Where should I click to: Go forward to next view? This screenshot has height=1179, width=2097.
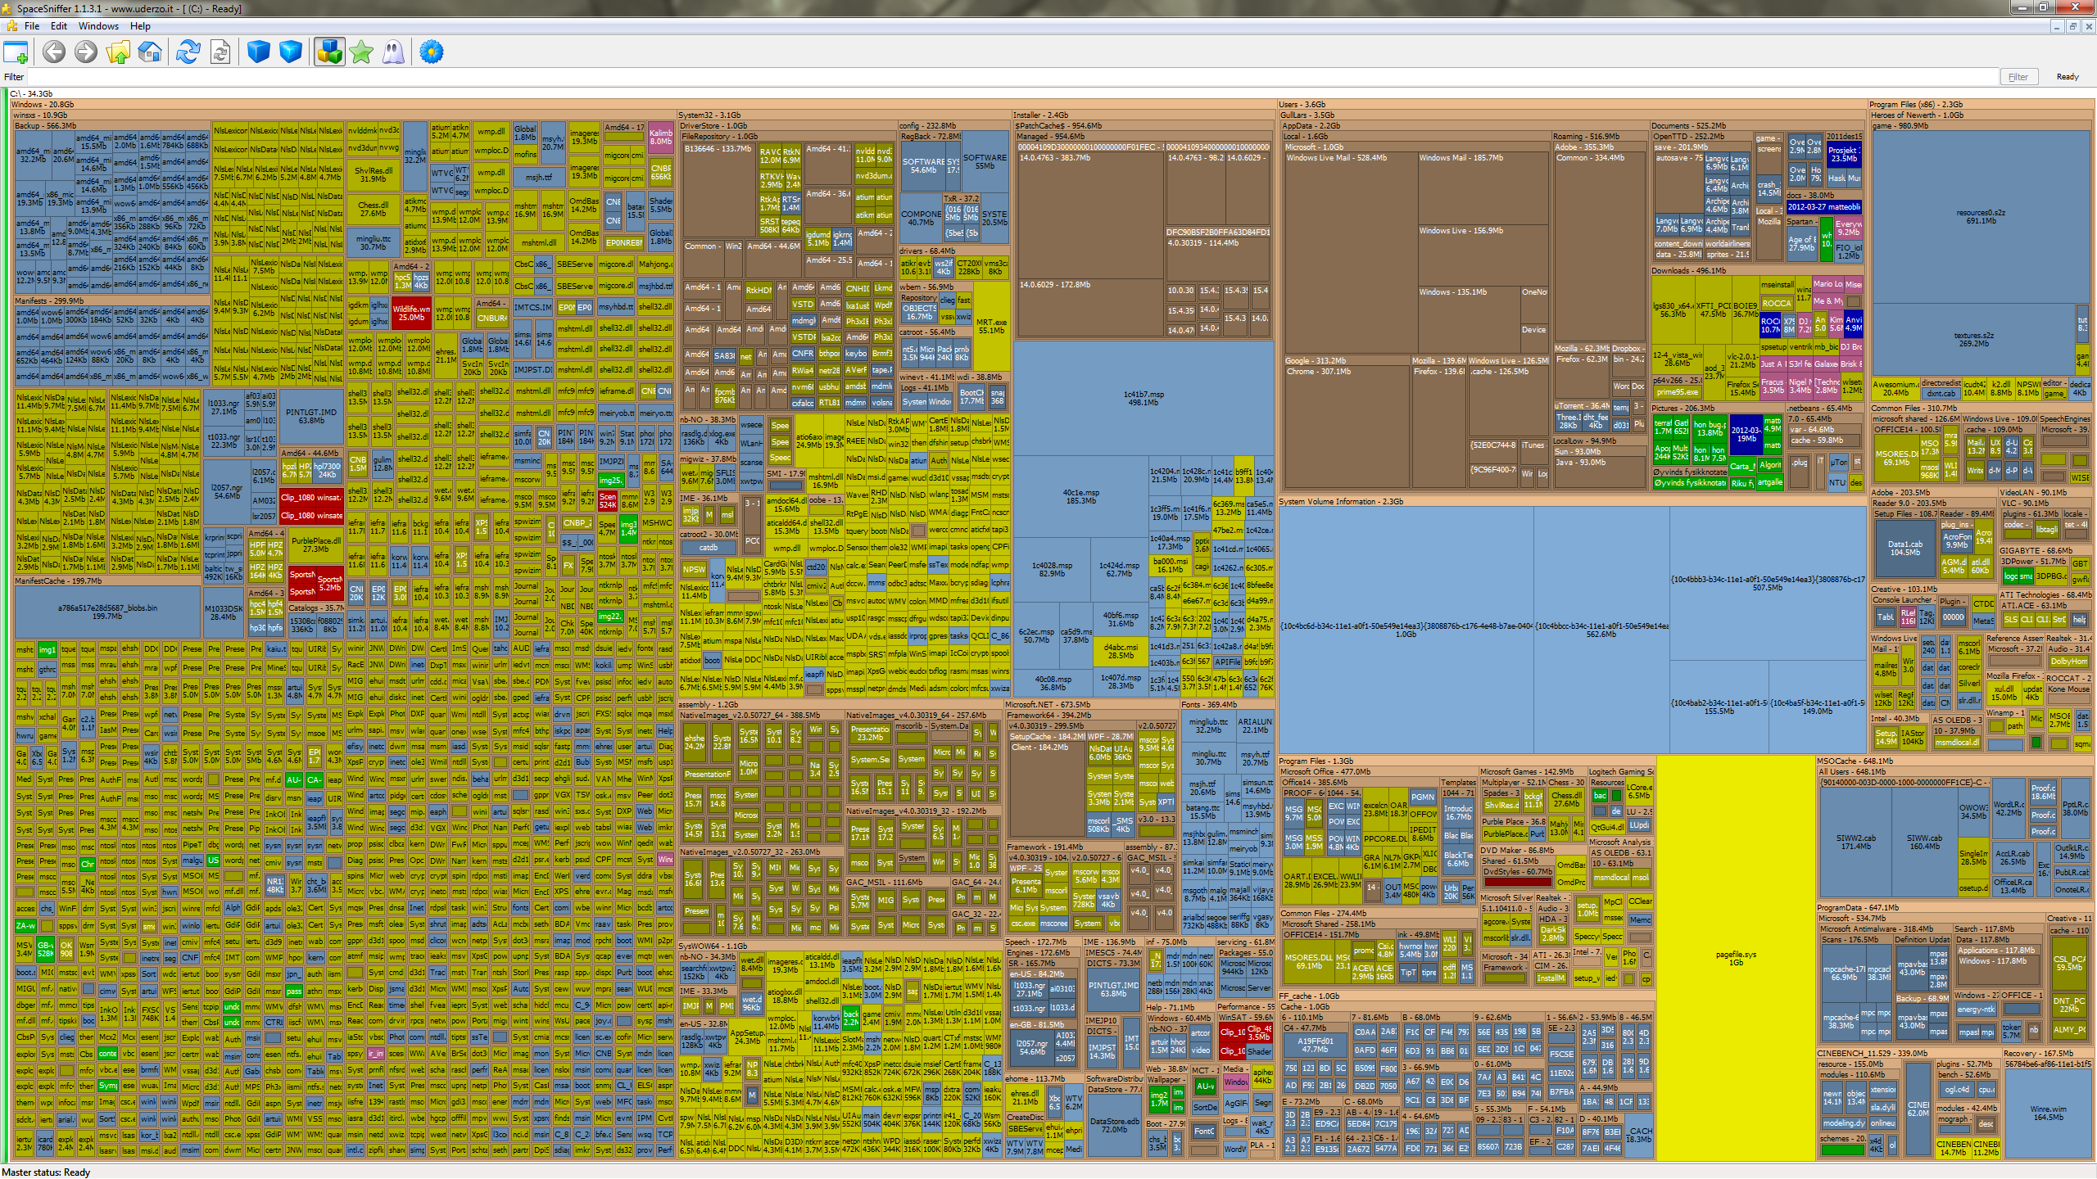tap(85, 52)
